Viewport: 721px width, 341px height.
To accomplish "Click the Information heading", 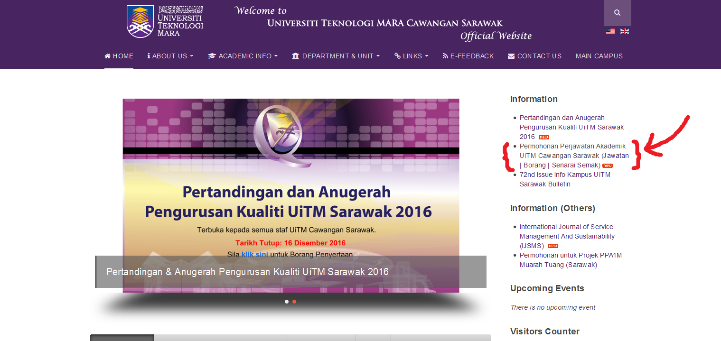I will 534,99.
